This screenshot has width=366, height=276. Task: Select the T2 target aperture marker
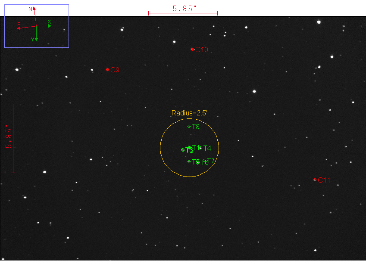pyautogui.click(x=183, y=150)
